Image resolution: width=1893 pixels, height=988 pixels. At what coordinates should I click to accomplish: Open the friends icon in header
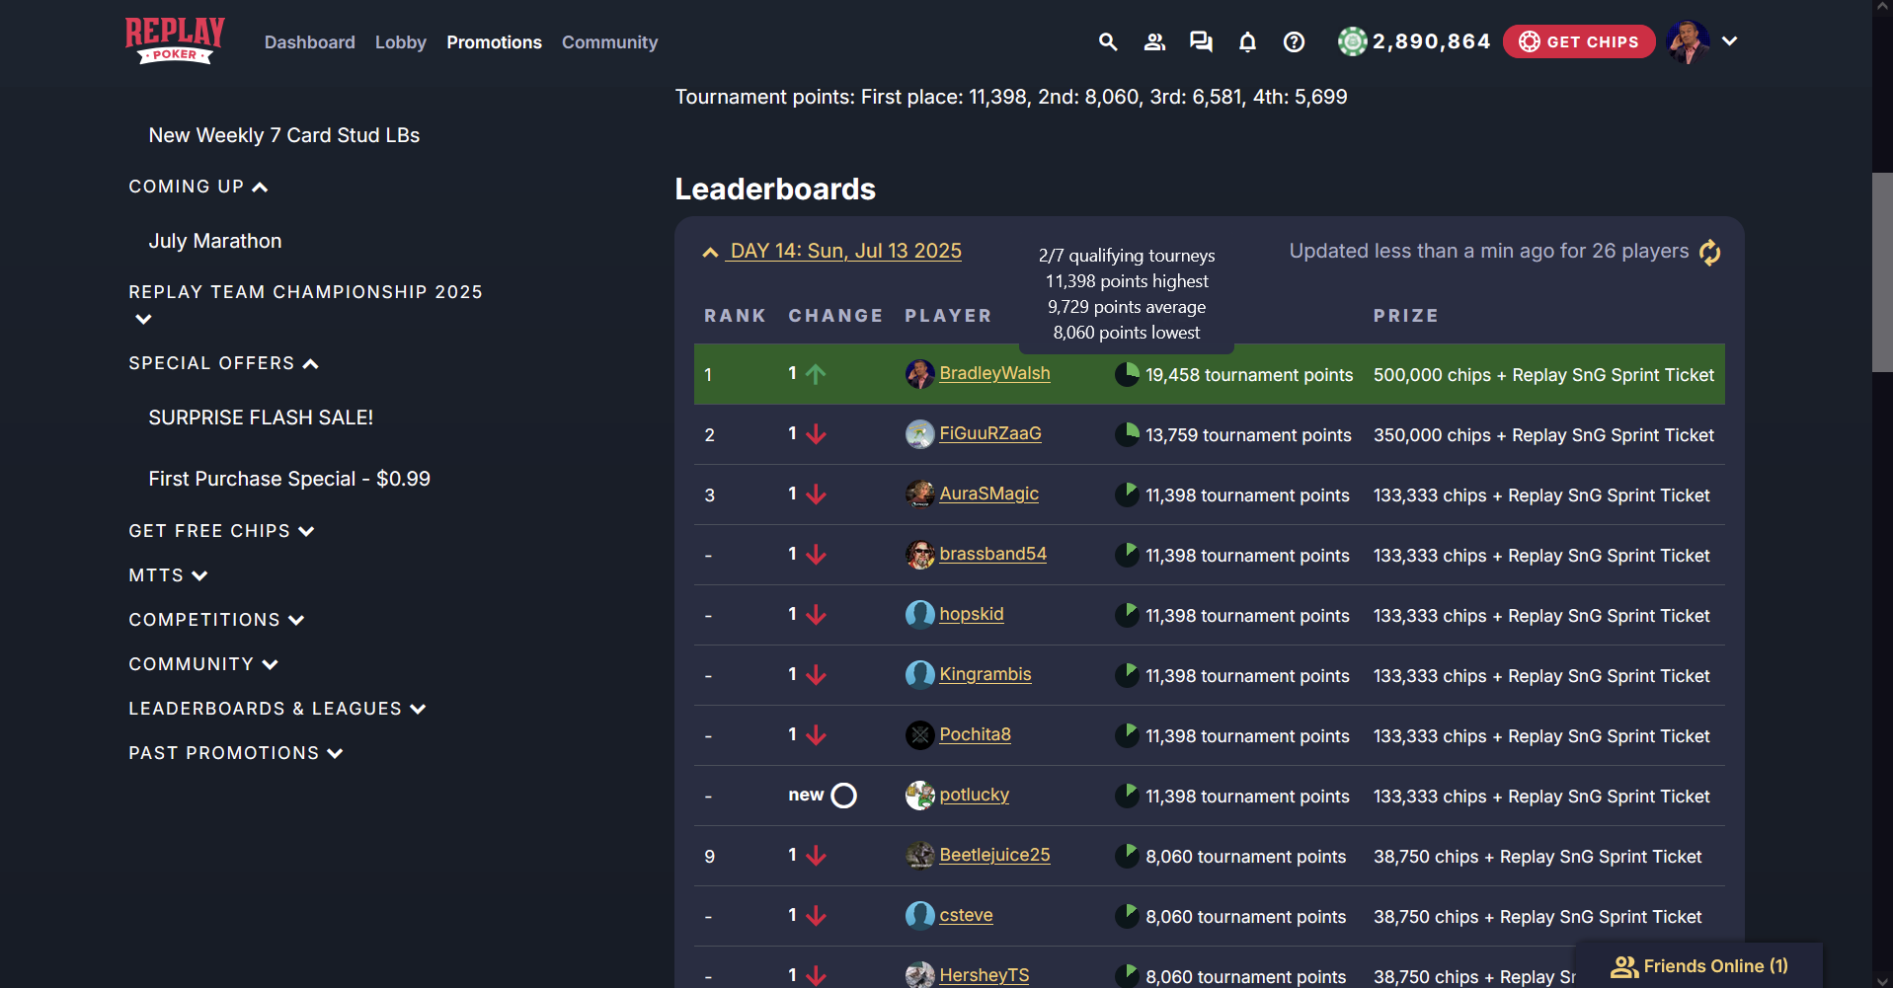[x=1154, y=41]
